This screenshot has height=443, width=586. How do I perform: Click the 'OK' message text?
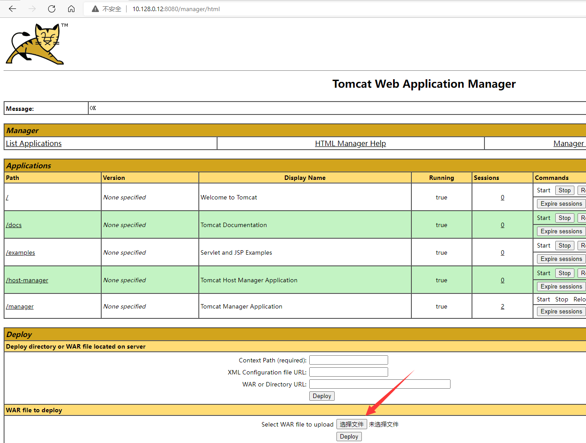click(93, 108)
